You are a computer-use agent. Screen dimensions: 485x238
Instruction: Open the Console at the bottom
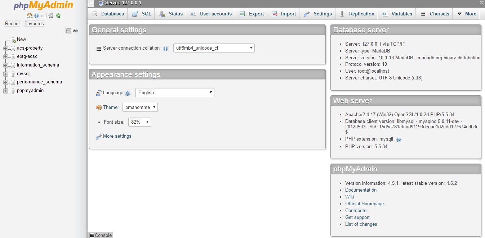pyautogui.click(x=101, y=235)
